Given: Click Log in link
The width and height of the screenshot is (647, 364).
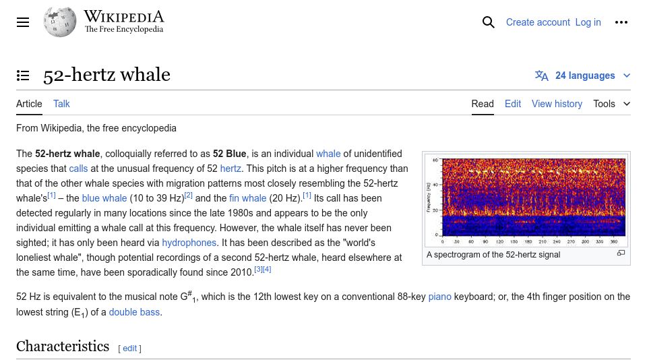Looking at the screenshot, I should coord(588,22).
